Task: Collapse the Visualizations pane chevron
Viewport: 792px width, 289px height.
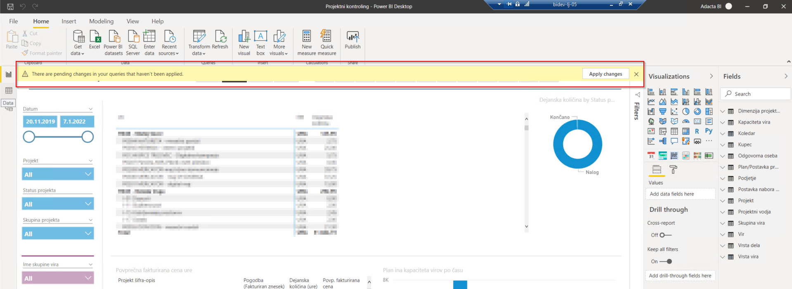Action: [711, 76]
